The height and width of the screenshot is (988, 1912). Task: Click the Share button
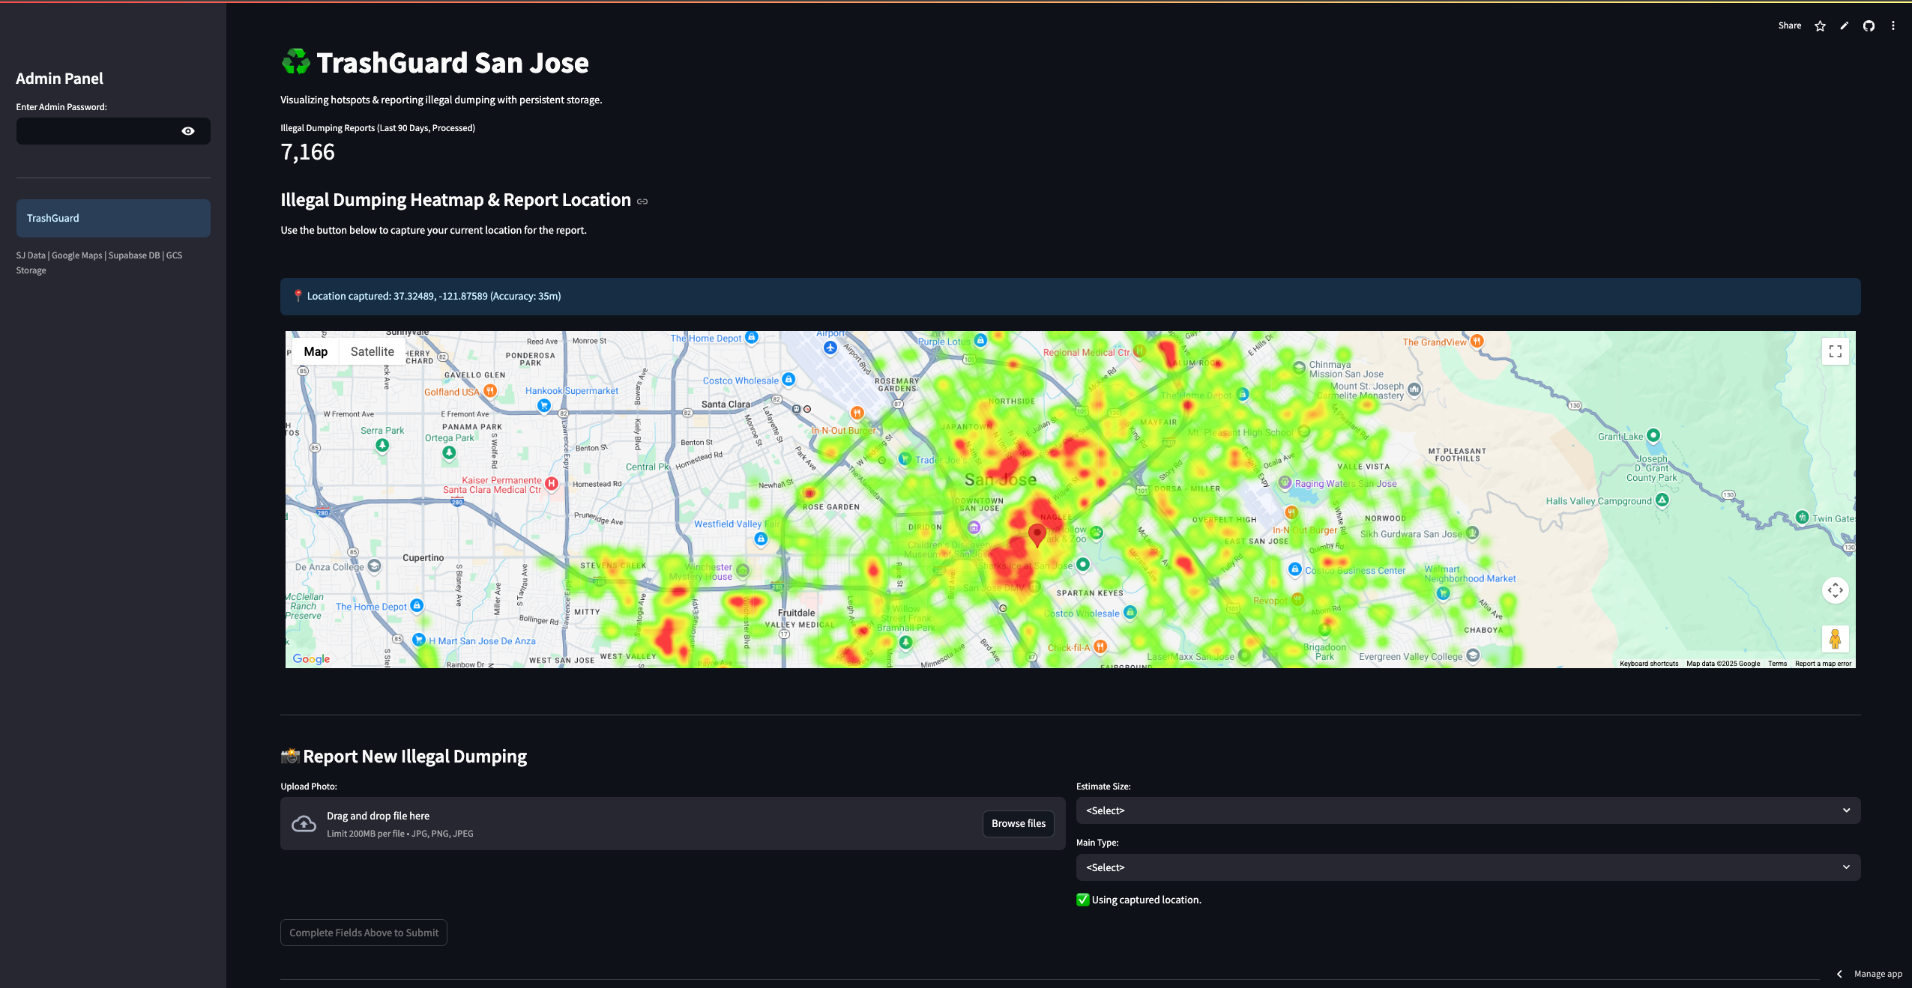[x=1789, y=25]
